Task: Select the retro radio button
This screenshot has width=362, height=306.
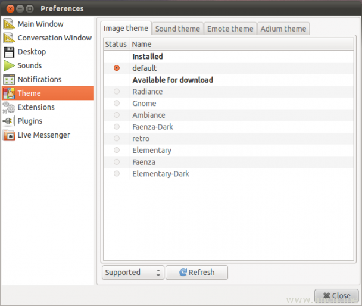Action: [117, 139]
